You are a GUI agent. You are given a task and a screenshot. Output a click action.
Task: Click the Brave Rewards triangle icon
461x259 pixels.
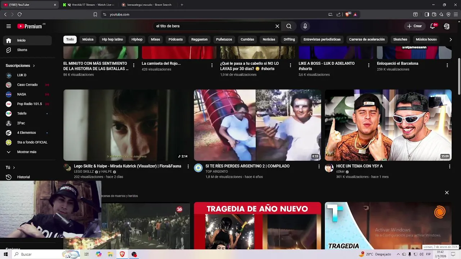355,14
